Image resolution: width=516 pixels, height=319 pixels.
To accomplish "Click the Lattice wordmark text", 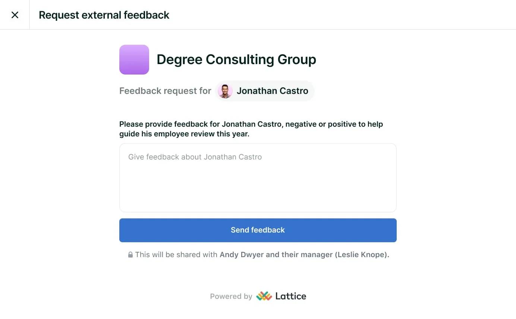I will pos(291,296).
